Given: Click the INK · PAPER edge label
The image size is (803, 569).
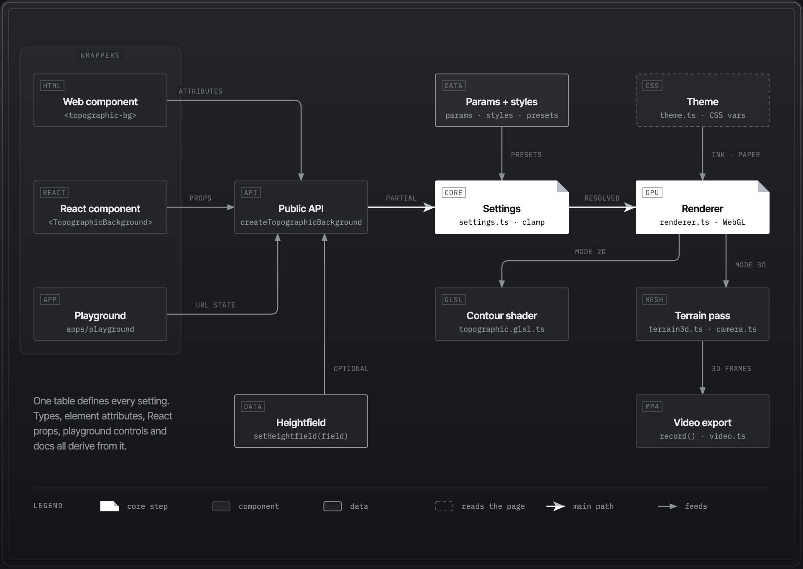Looking at the screenshot, I should coord(736,155).
